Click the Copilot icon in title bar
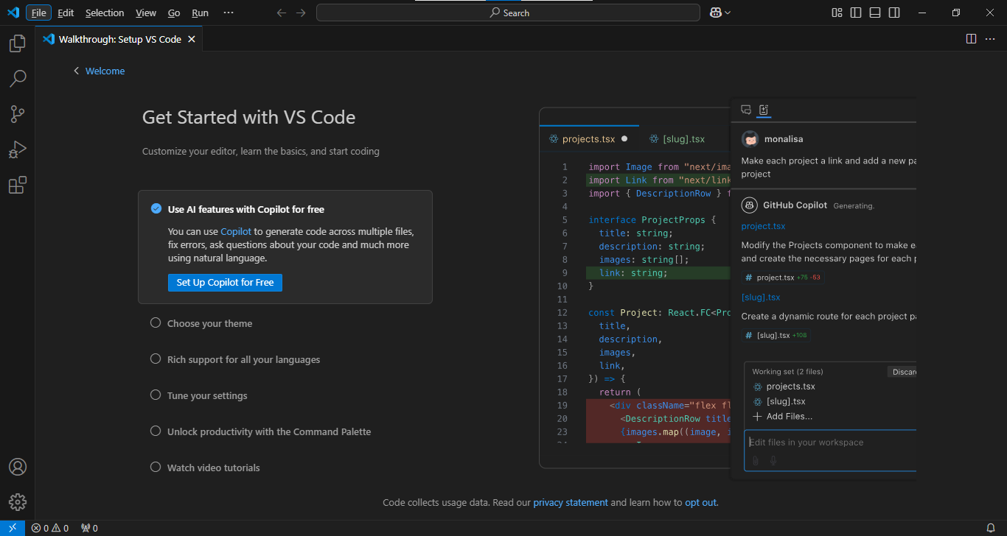The image size is (1007, 536). 715,13
